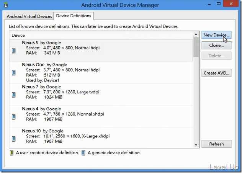Image resolution: width=242 pixels, height=173 pixels.
Task: Select the Nexus One by Google entry
Action: click(101, 73)
